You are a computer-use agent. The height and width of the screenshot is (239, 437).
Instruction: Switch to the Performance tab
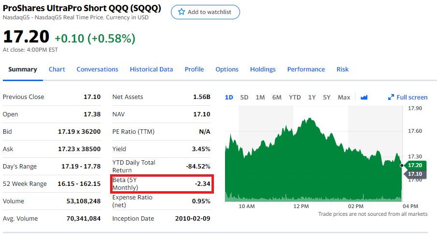click(x=306, y=70)
